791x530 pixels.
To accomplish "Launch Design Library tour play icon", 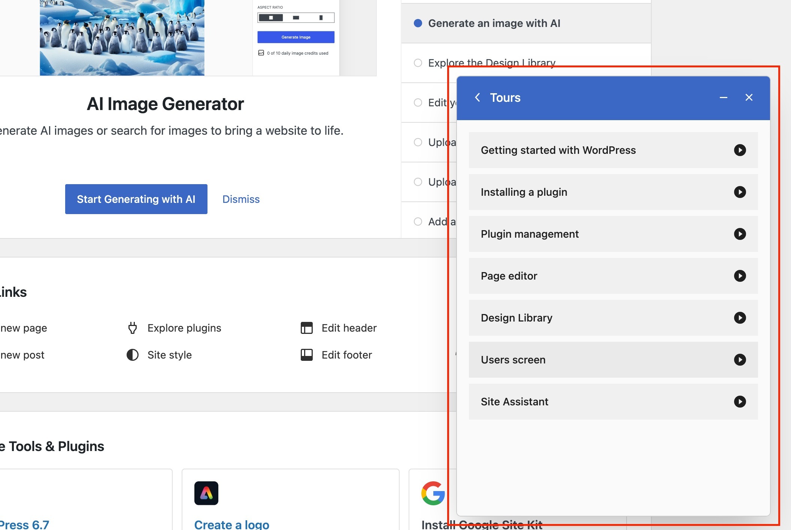I will (x=740, y=318).
